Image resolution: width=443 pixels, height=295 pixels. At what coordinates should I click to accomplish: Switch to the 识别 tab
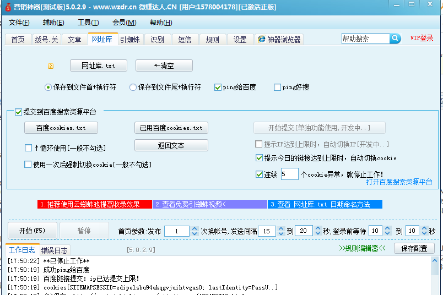point(158,39)
